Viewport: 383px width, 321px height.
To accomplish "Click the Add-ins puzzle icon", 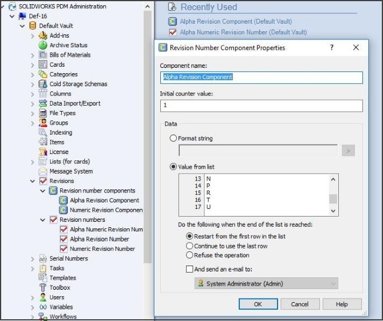I will point(43,35).
